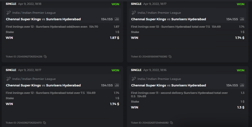Open Sunrisers Hyderabad match on 18:16 ticket
Screen dimensions: 252x127
pyautogui.click(x=188, y=85)
